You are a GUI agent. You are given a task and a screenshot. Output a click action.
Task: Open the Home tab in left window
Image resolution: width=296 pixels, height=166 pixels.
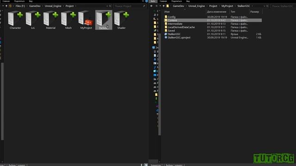point(6,1)
